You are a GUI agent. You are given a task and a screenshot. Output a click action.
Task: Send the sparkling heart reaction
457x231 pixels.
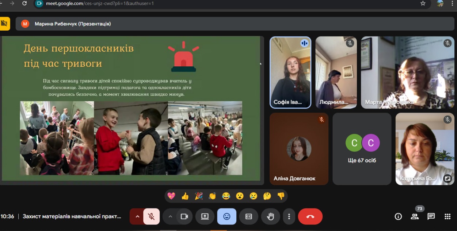coord(171,196)
